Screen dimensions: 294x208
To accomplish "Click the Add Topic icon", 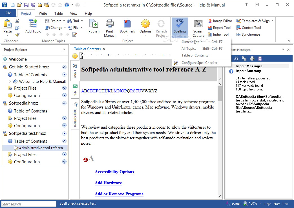I will [33, 24].
